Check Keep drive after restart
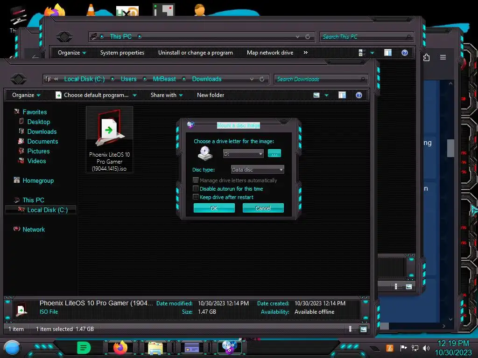478x358 pixels. [x=196, y=197]
